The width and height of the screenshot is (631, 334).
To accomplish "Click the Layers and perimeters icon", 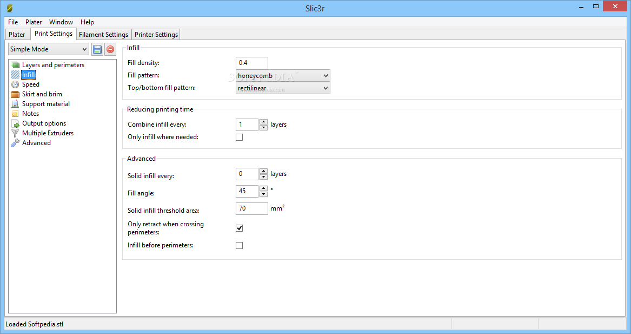I will (x=15, y=65).
